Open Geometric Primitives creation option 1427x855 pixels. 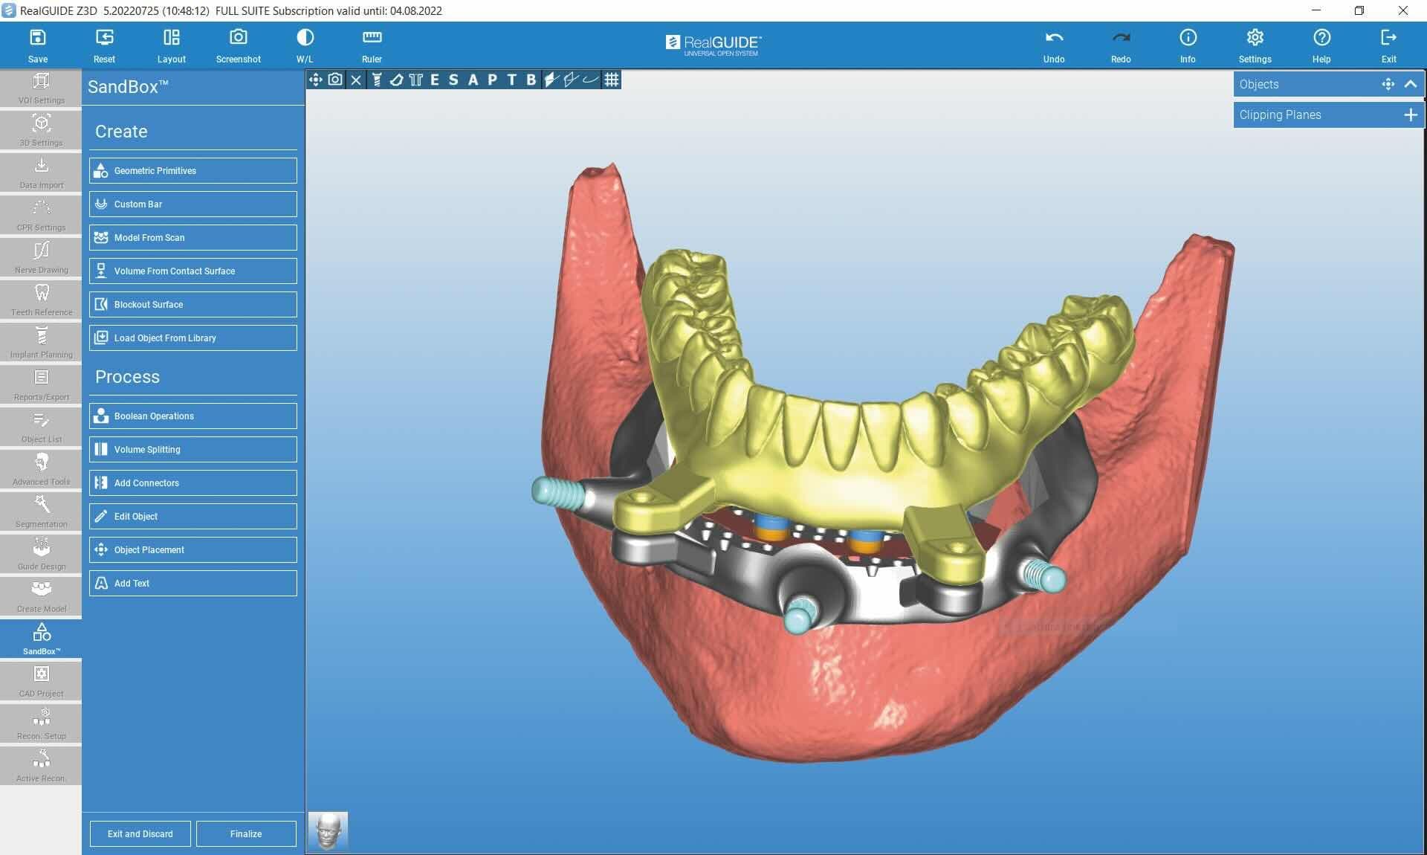pyautogui.click(x=193, y=170)
